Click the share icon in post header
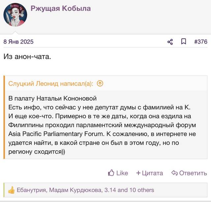211x202 pixels. [x=170, y=42]
